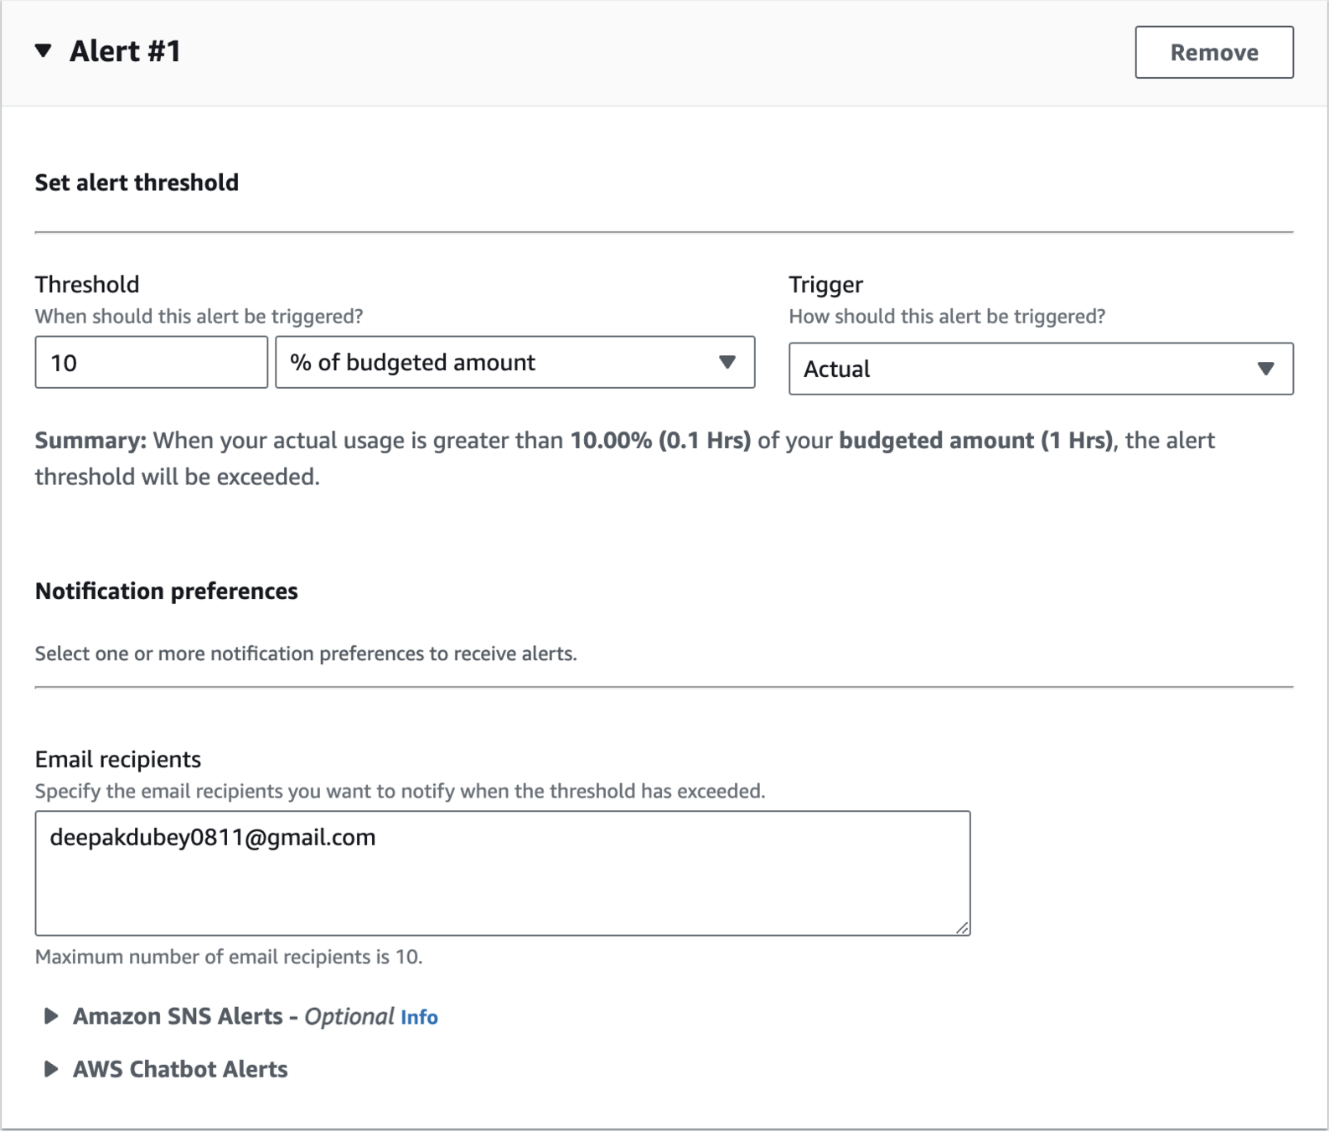
Task: Click the "Email recipients" label
Action: 118,759
